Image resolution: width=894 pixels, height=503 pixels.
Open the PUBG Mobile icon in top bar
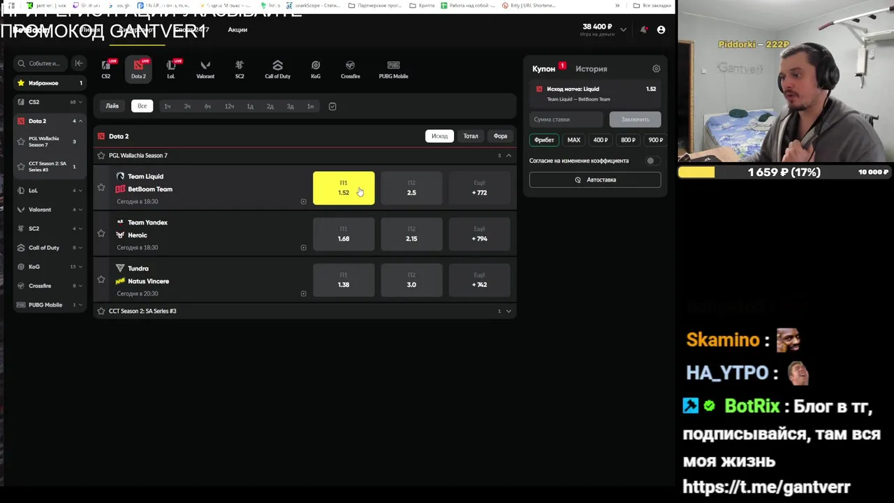[393, 68]
